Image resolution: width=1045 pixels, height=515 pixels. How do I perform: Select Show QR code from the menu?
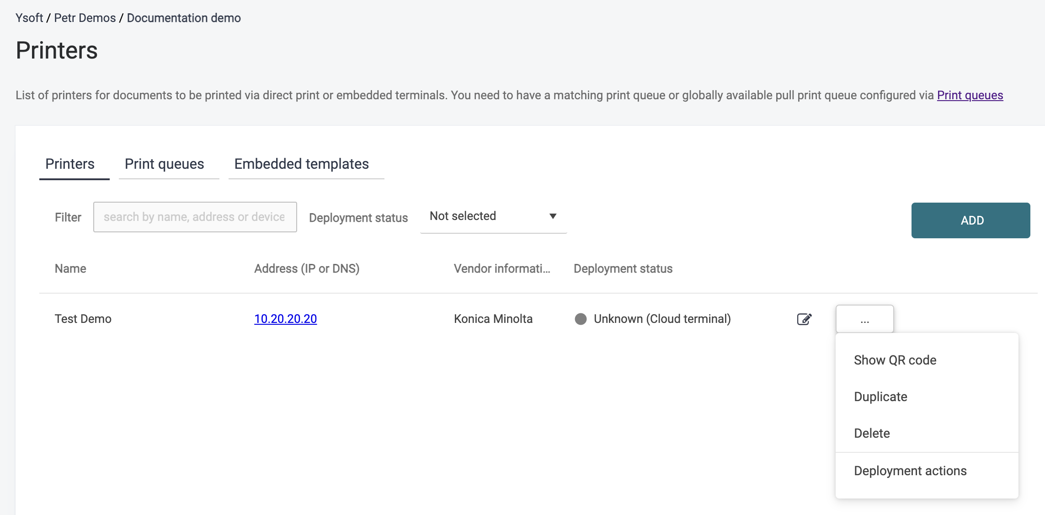point(895,360)
